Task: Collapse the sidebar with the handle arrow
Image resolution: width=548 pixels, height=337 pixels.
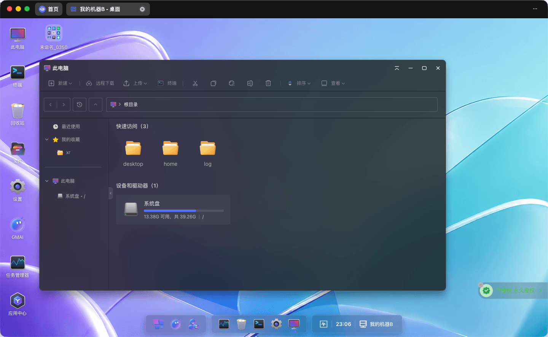Action: pos(111,193)
